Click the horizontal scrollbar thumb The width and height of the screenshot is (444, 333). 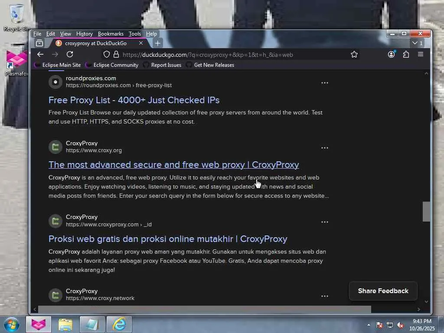pyautogui.click(x=205, y=309)
